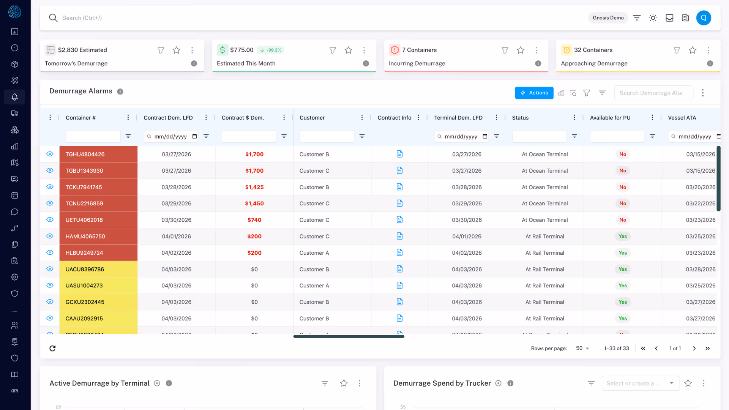Open the truck icon in sidebar
The image size is (729, 410).
click(14, 113)
